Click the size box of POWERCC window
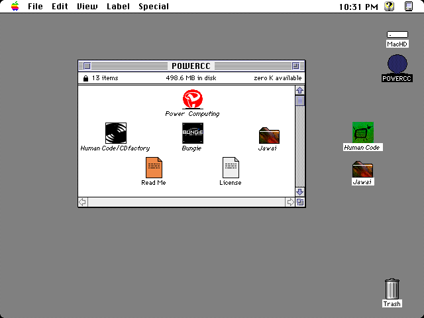This screenshot has width=424, height=318. 300,202
